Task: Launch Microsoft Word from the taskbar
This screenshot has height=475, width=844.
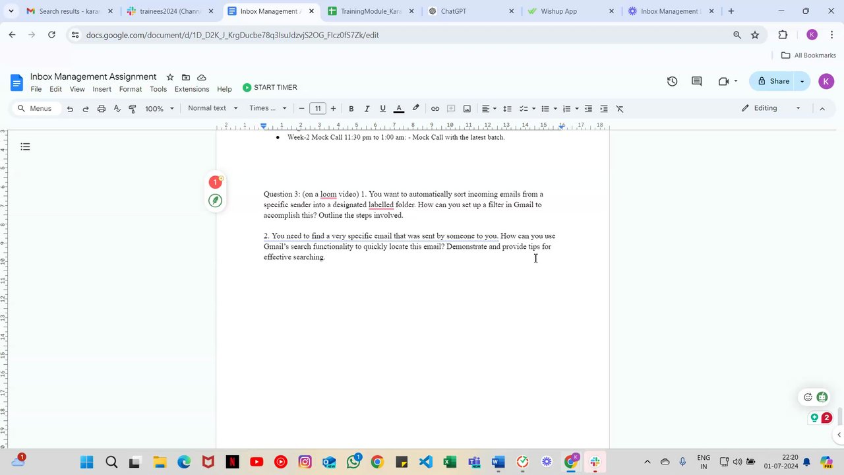Action: pos(498,462)
